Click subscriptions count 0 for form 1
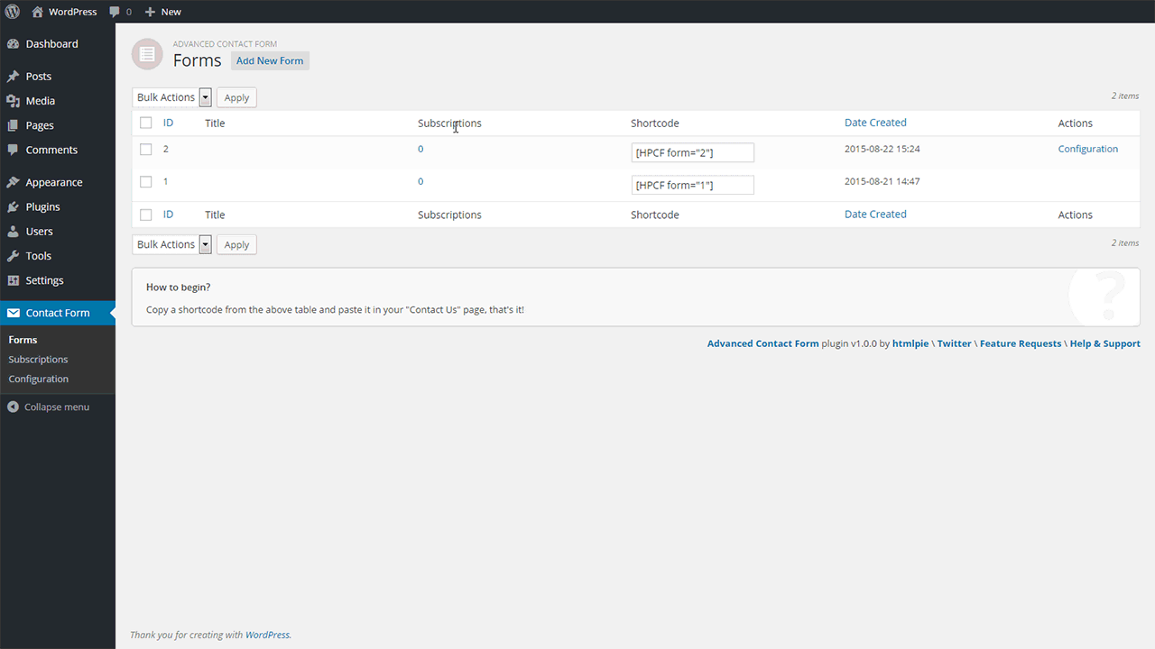The height and width of the screenshot is (649, 1155). [420, 181]
